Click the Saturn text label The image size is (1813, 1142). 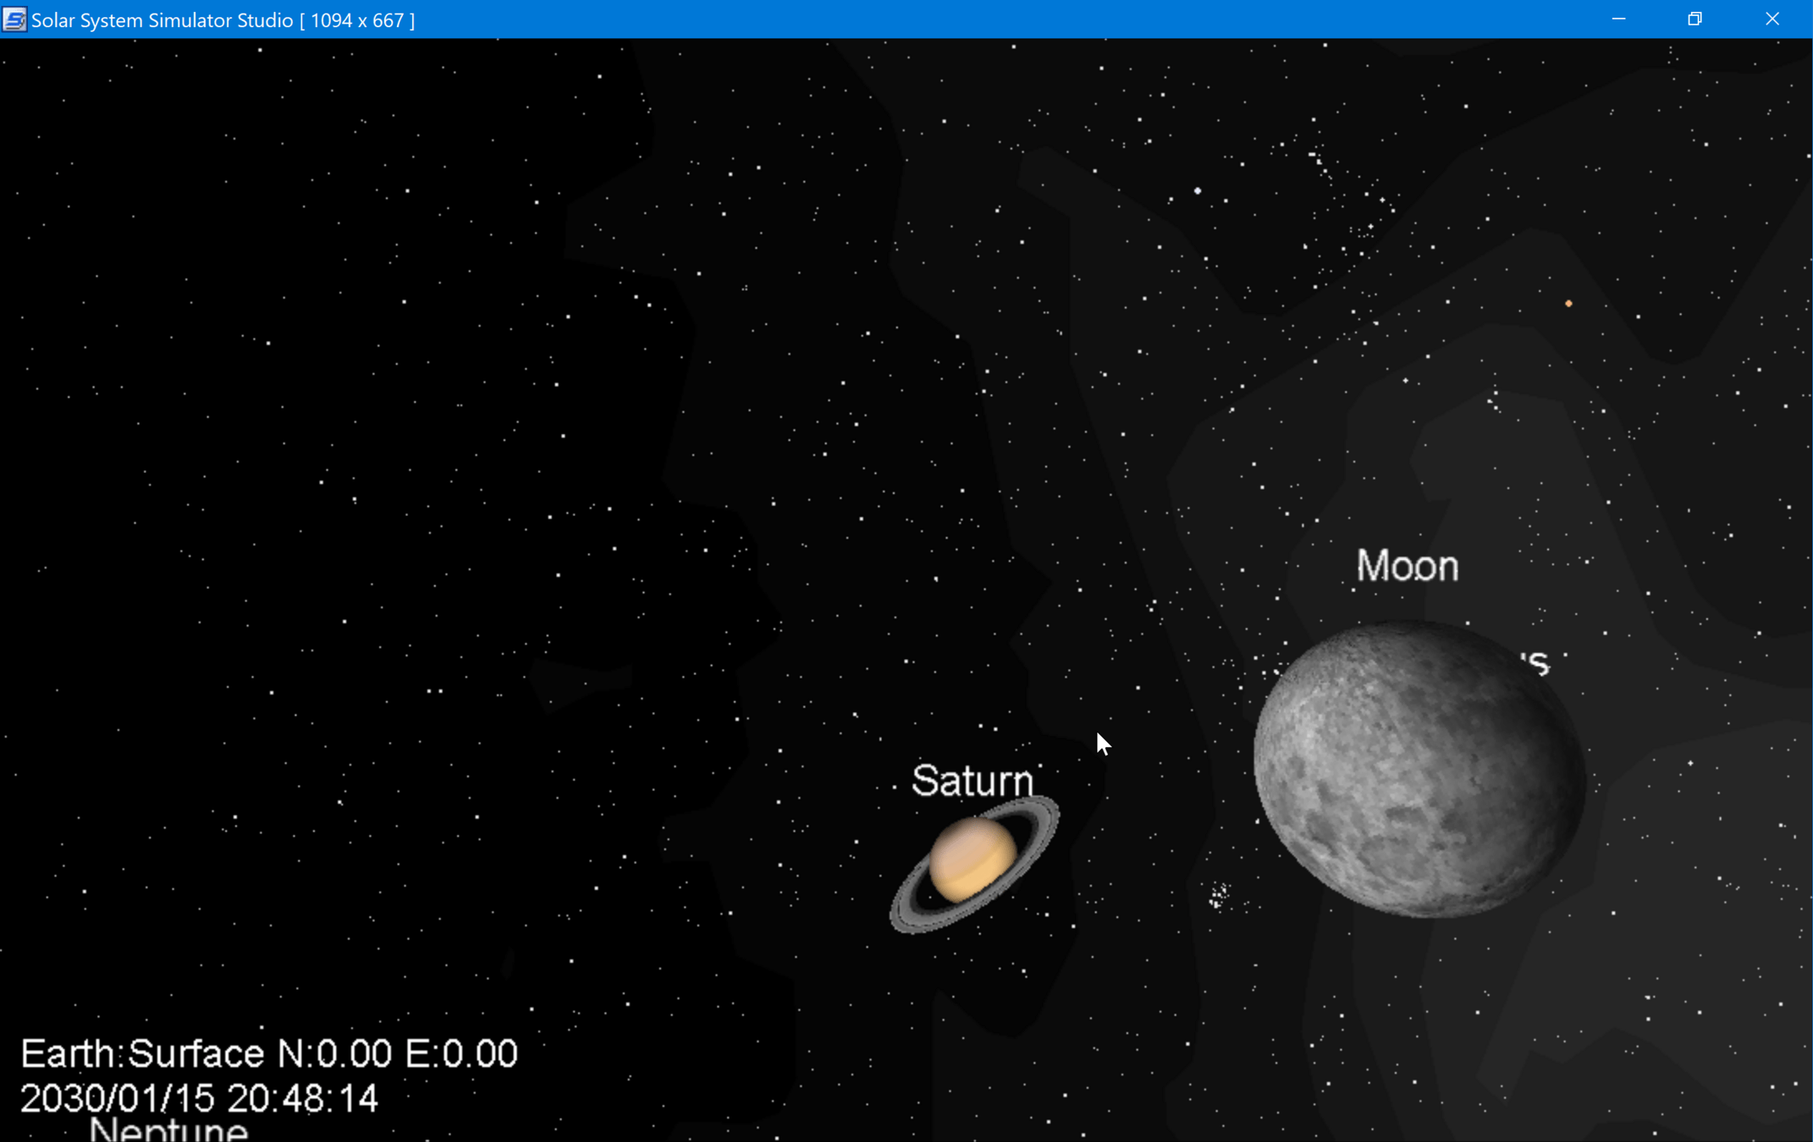[x=972, y=781]
